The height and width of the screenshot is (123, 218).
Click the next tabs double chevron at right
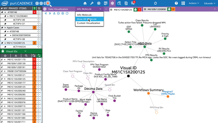(x=215, y=9)
